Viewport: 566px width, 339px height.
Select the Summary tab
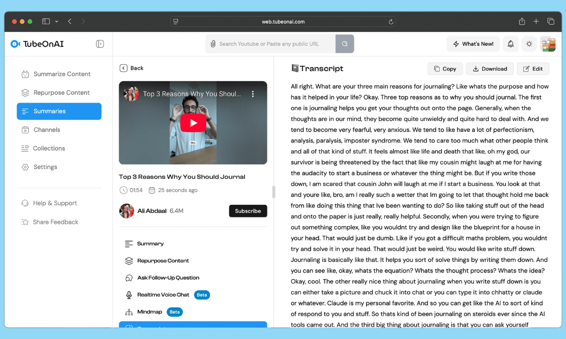click(x=193, y=244)
